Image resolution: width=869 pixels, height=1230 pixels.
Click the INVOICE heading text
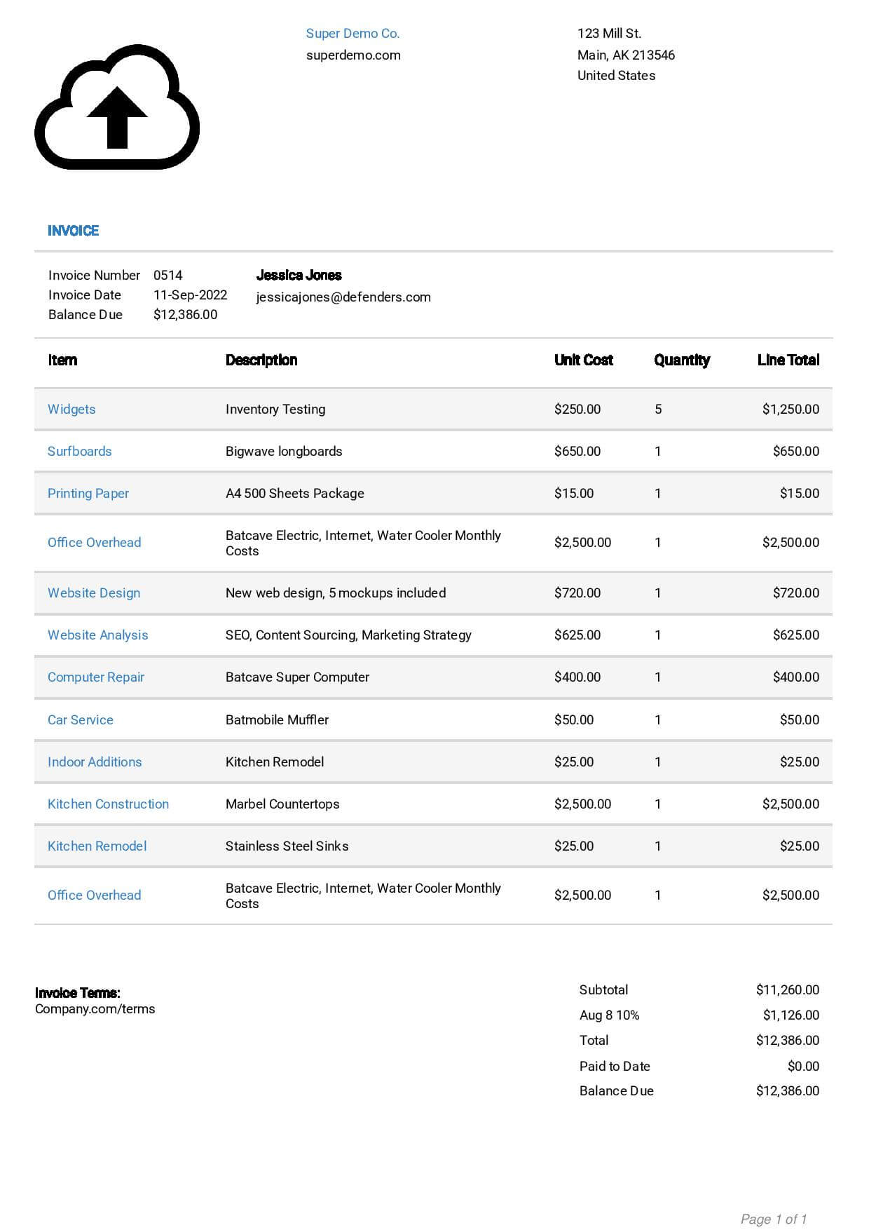pos(73,231)
